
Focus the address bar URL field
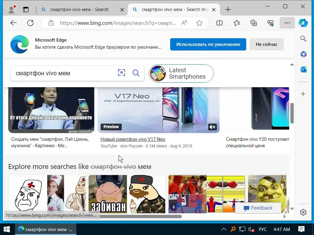tap(118, 23)
